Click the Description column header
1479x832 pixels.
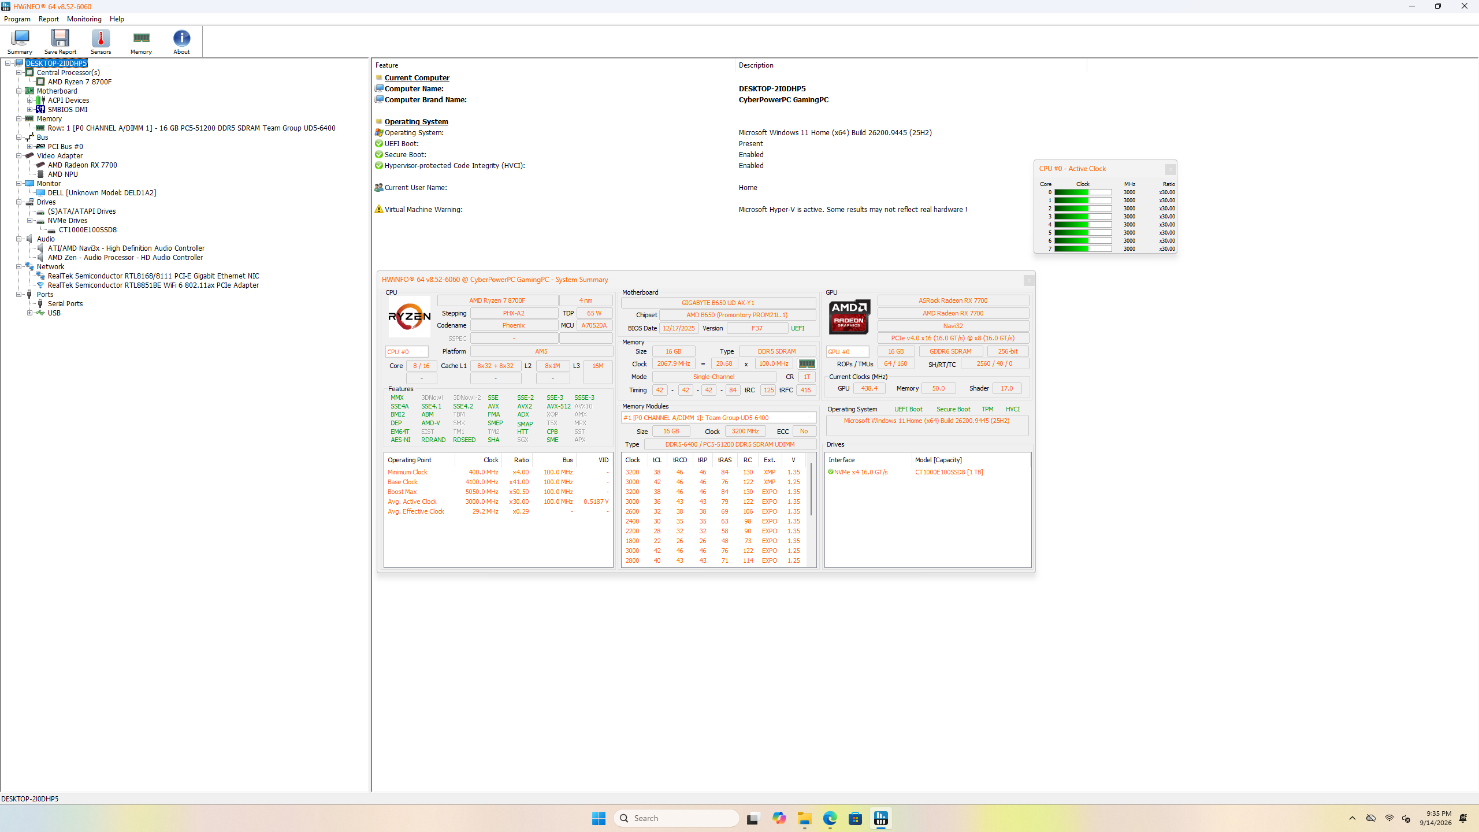coord(911,65)
